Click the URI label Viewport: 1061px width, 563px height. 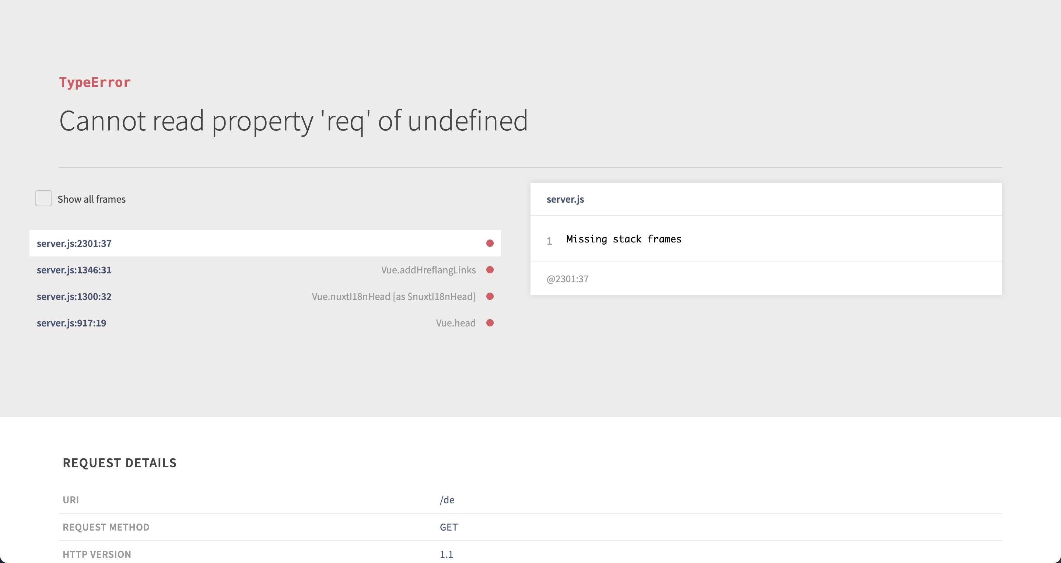click(x=71, y=500)
